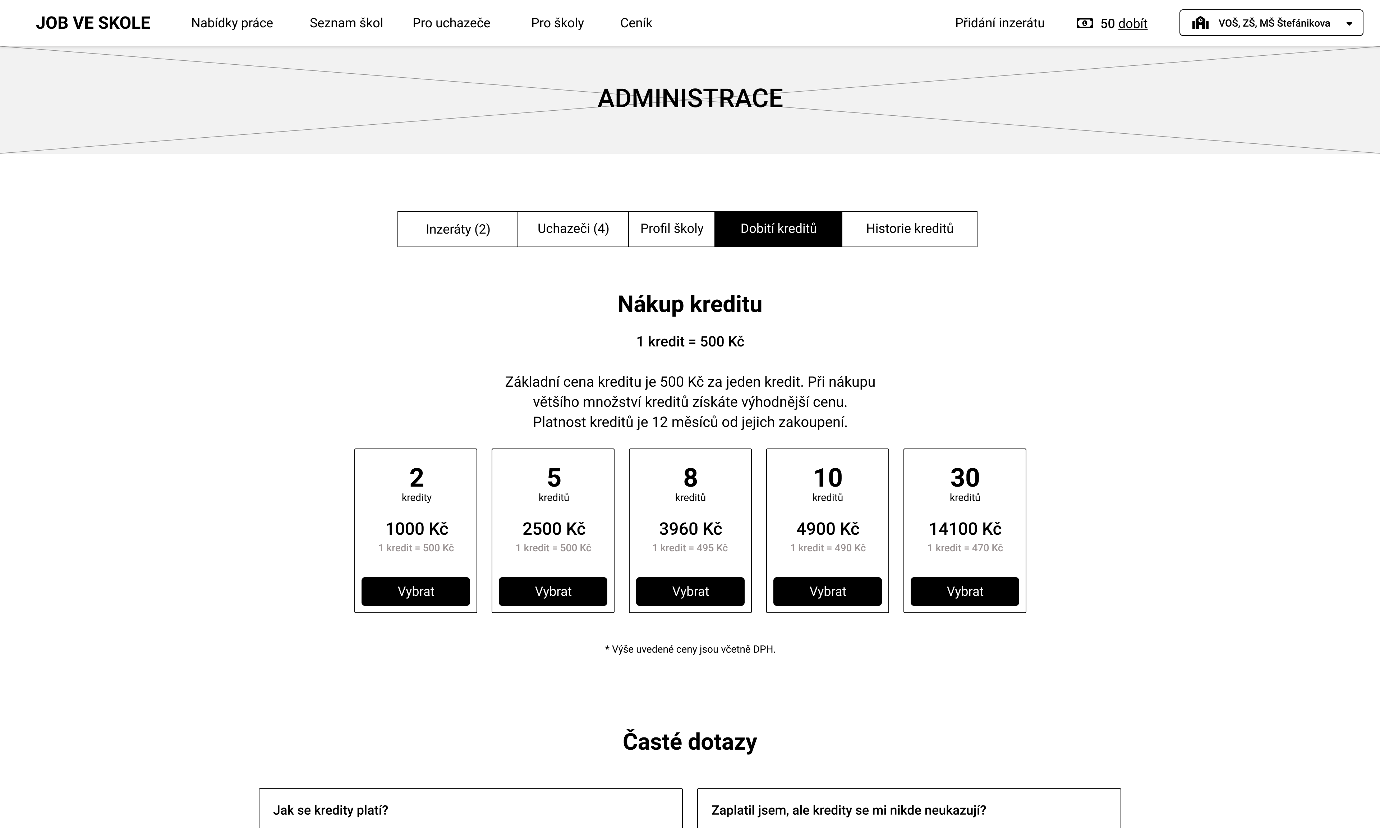Screen dimensions: 1380x828
Task: Switch to the Uchazeči (4) tab
Action: coord(573,229)
